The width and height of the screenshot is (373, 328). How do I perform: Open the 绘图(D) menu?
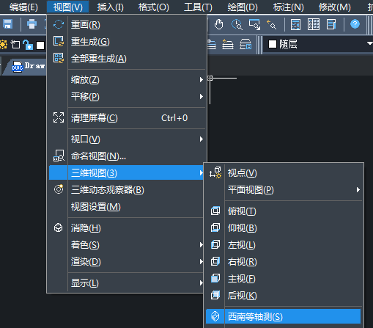pyautogui.click(x=243, y=7)
